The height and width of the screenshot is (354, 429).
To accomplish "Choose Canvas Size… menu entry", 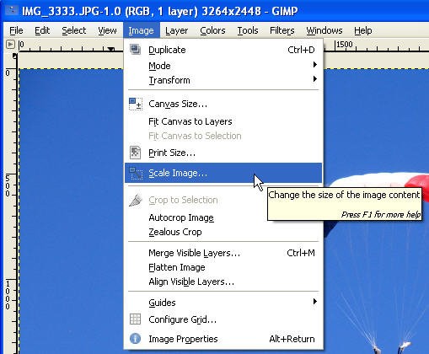I will tap(223, 104).
